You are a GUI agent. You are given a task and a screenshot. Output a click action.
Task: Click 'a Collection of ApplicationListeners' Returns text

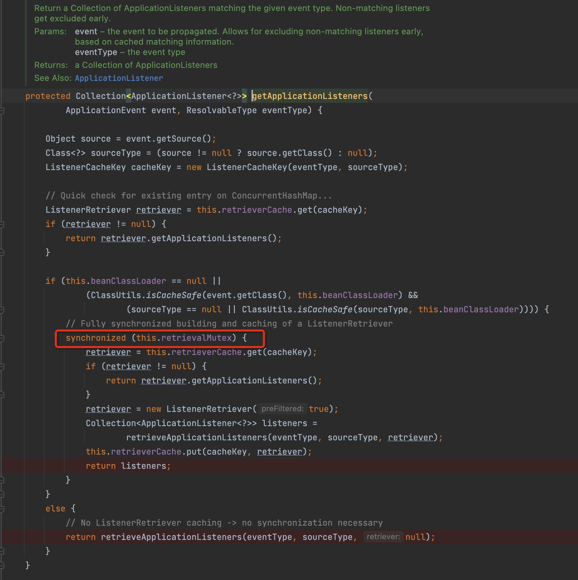tap(146, 65)
